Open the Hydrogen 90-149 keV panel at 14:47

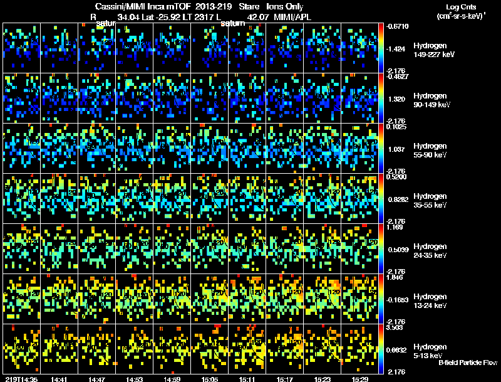[x=97, y=98]
